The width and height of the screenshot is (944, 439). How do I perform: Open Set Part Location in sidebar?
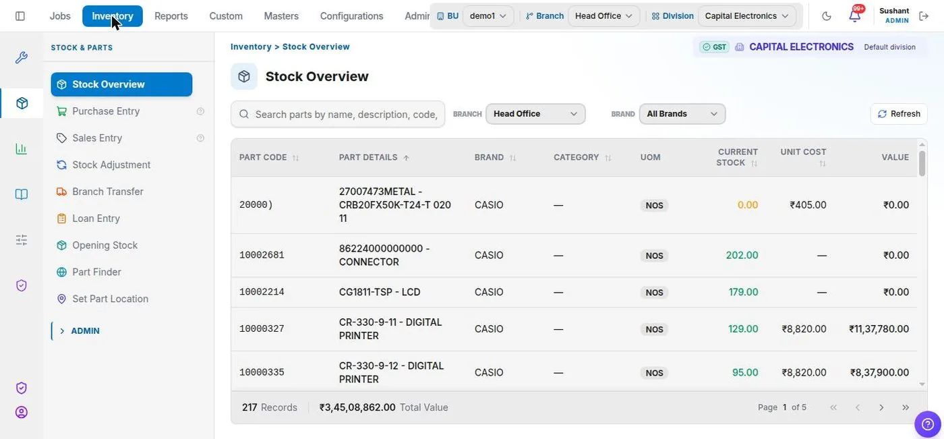[x=110, y=299]
